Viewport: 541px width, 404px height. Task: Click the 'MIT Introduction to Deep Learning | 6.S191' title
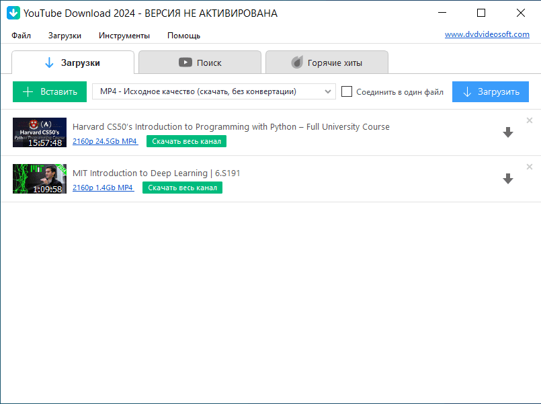[156, 173]
